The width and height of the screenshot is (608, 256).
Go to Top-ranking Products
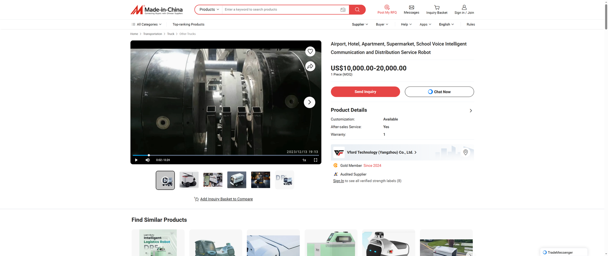(x=188, y=24)
